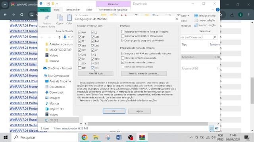The image size is (254, 142).
Task: Open WinRAR 7.01 Italian download link
Action: tap(24, 64)
